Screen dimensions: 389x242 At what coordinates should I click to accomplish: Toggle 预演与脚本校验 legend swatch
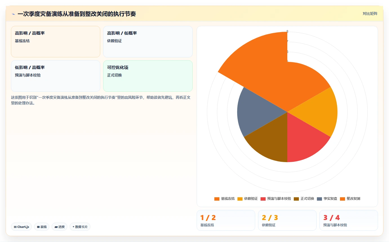[x=263, y=199]
